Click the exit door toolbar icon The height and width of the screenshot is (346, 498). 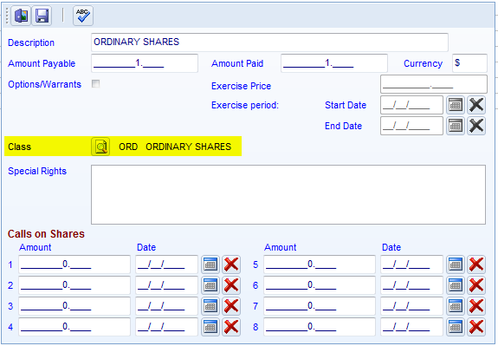pyautogui.click(x=21, y=16)
